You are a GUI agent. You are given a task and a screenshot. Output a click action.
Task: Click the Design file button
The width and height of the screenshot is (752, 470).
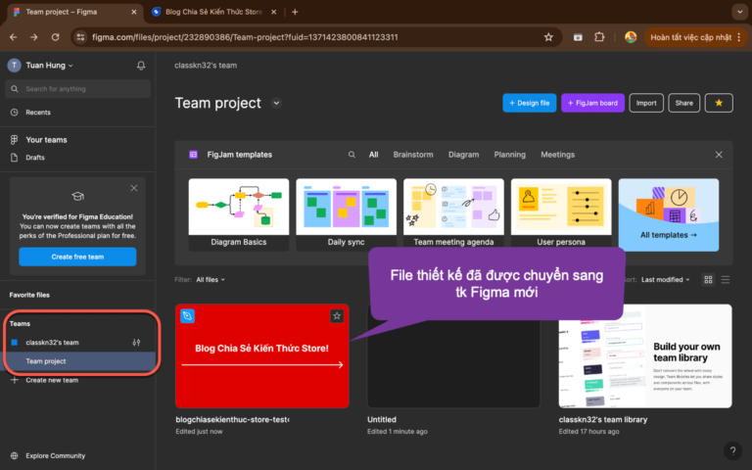[529, 103]
